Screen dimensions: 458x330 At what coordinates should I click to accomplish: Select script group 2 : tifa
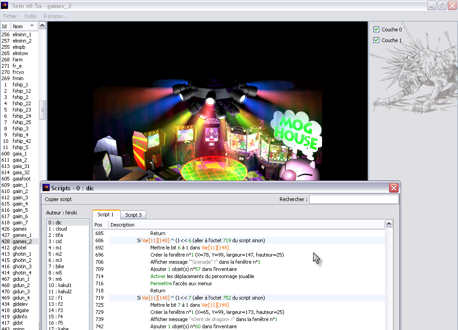point(68,235)
